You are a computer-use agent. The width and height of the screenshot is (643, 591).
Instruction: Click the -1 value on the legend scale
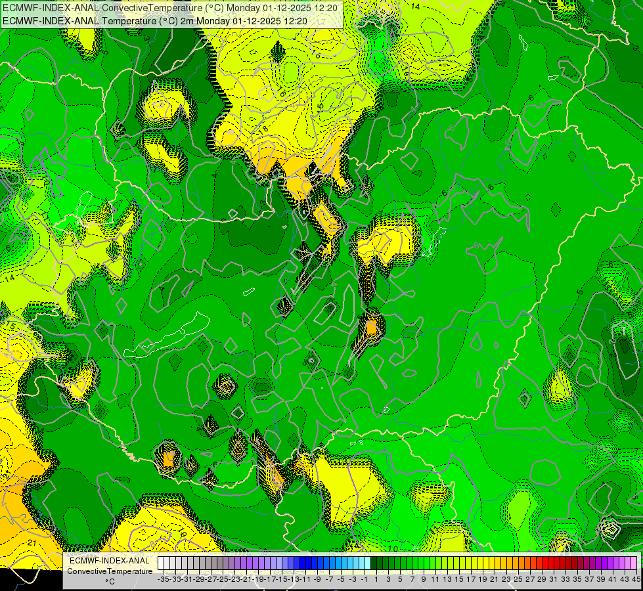tap(364, 579)
